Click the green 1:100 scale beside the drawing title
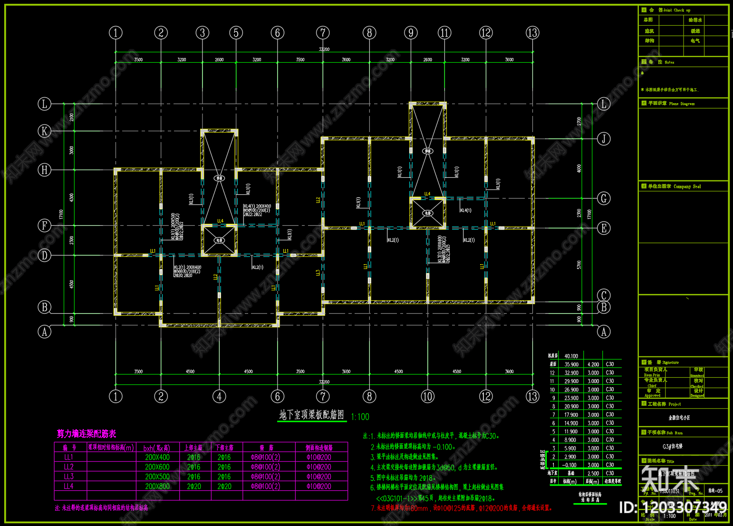Viewport: 733px width, 526px height. [360, 417]
